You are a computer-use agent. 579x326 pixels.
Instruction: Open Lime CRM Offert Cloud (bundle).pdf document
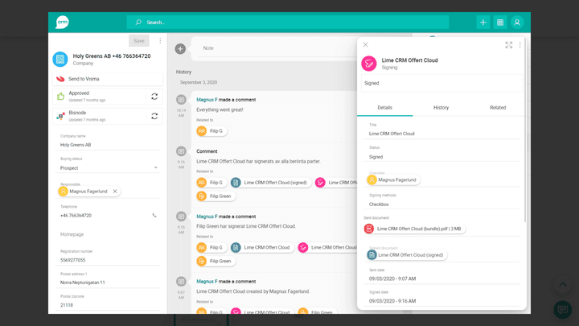tap(415, 229)
